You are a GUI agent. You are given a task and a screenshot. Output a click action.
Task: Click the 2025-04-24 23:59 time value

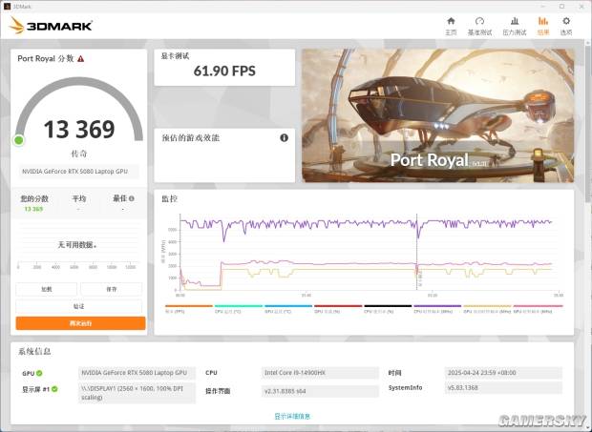[503, 373]
